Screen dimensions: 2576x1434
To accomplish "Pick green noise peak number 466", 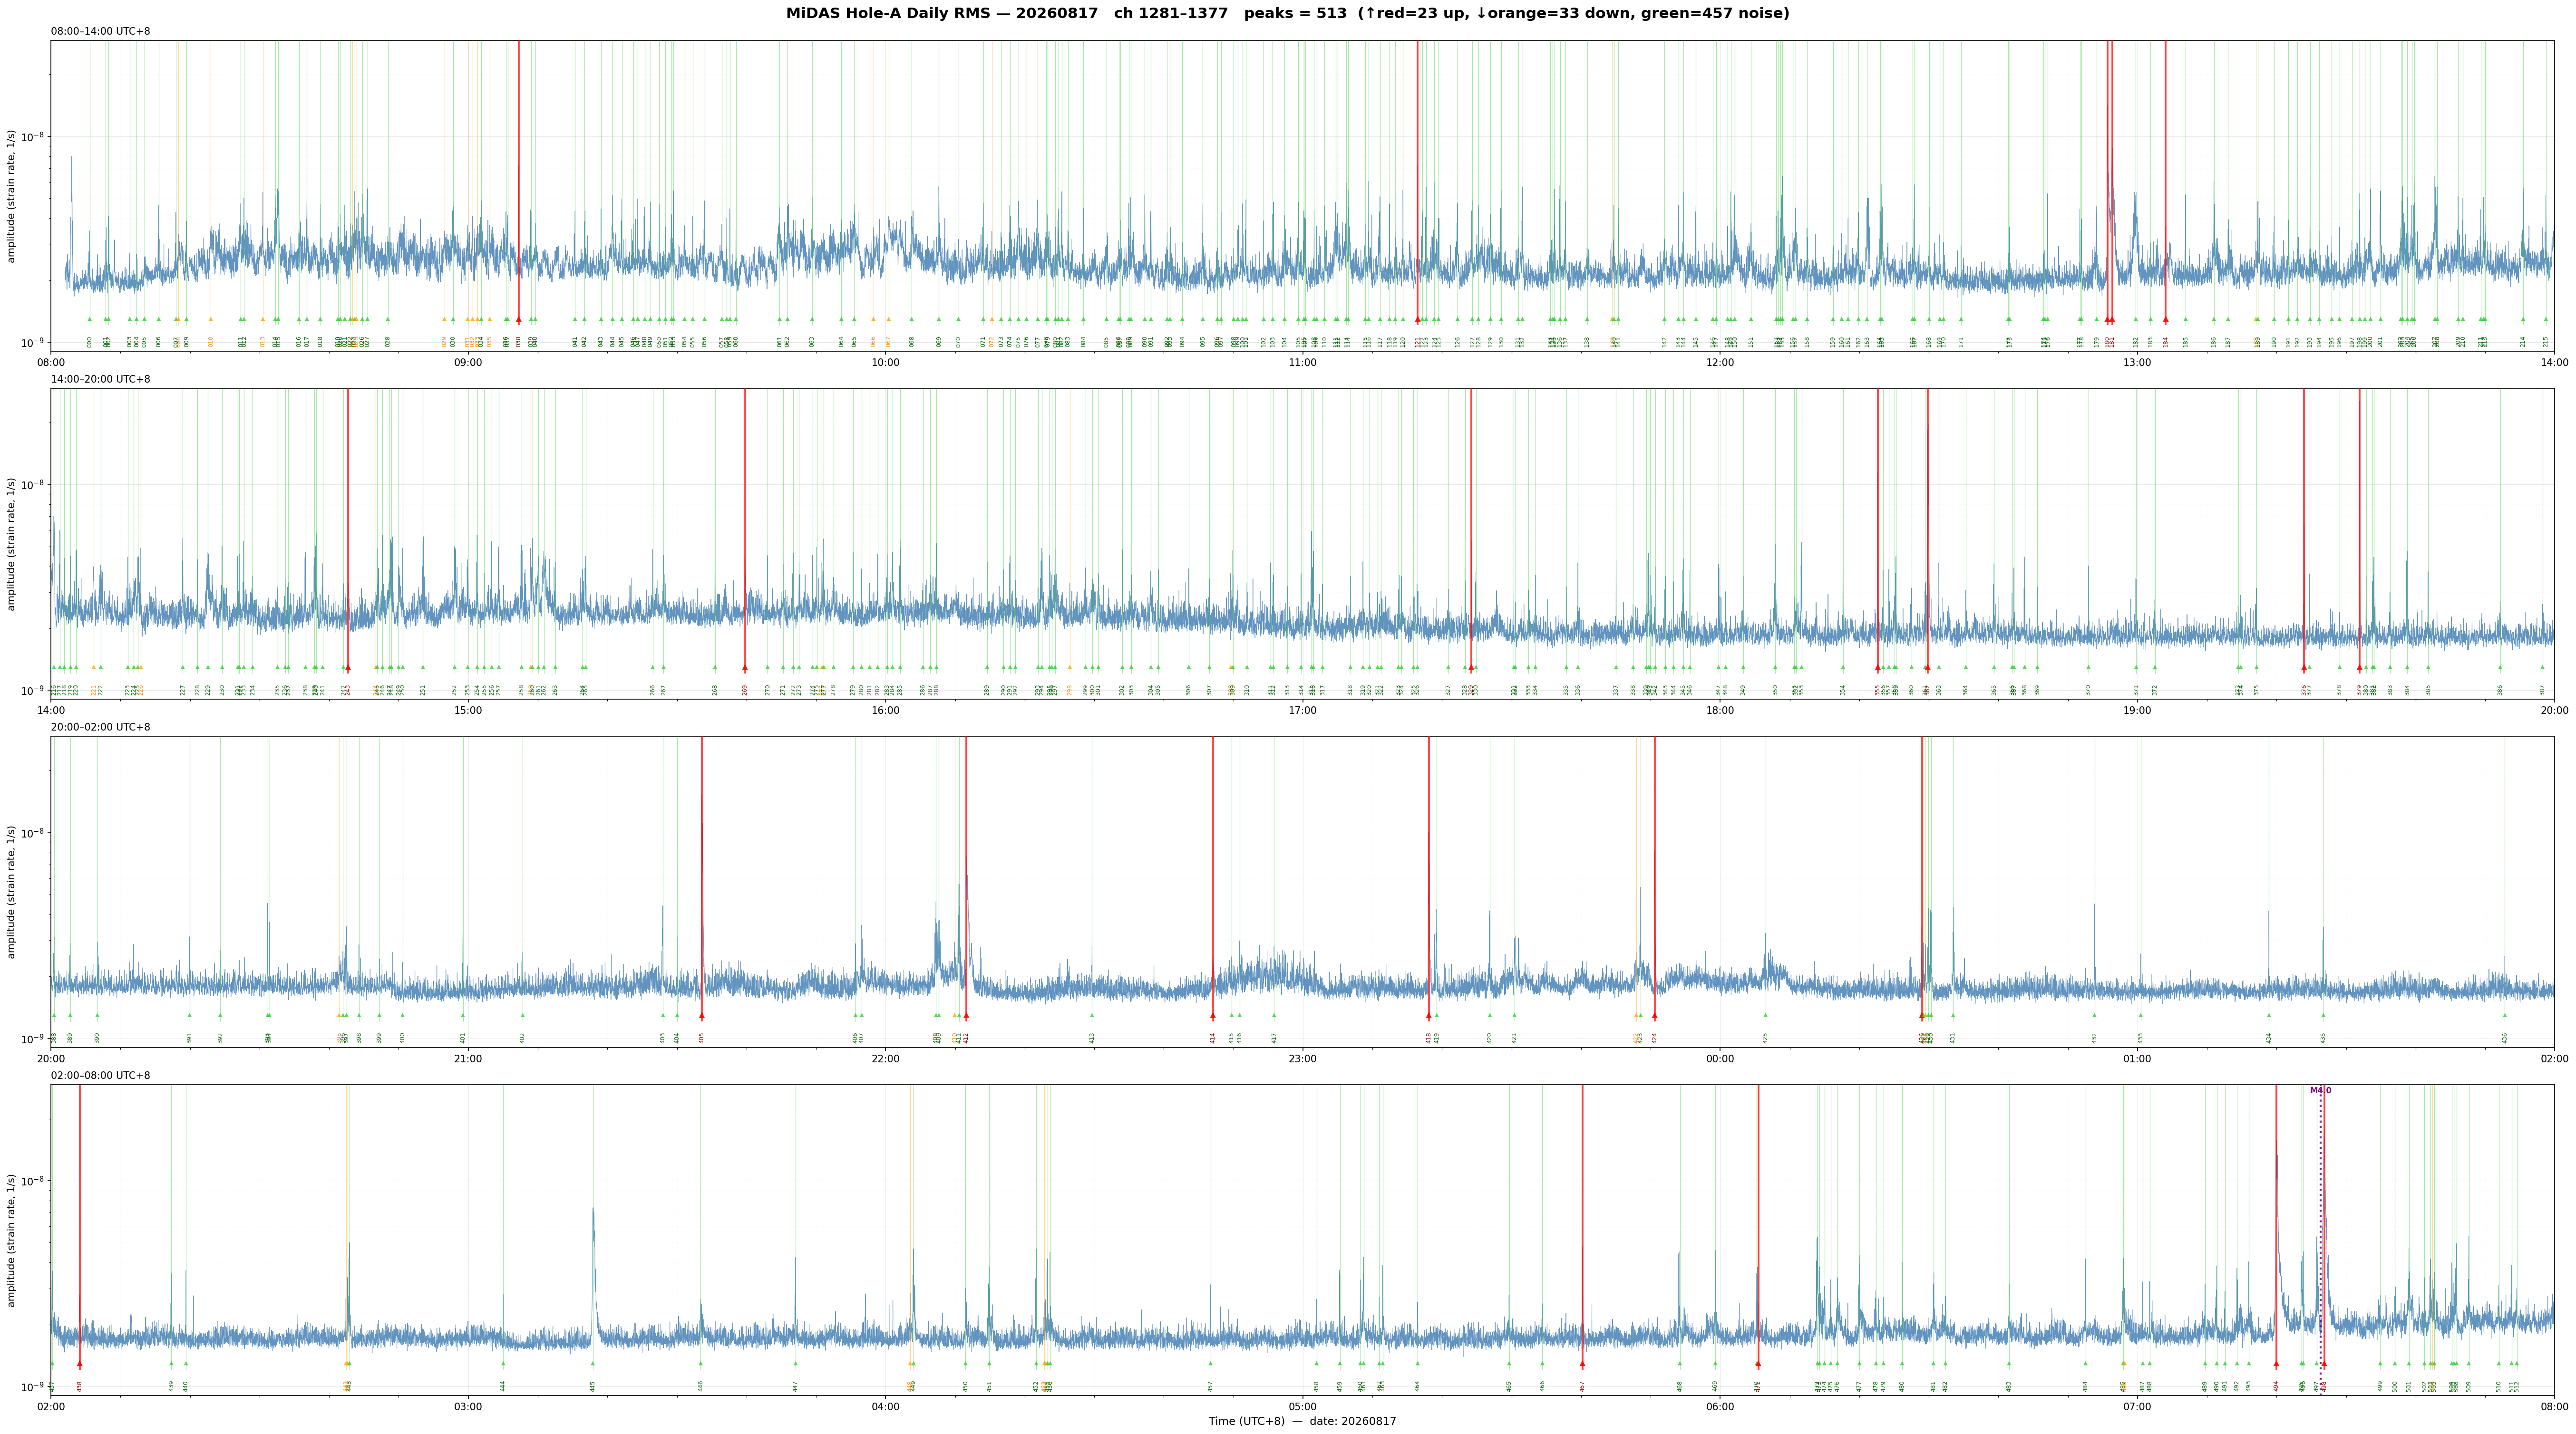I will coord(1542,1386).
